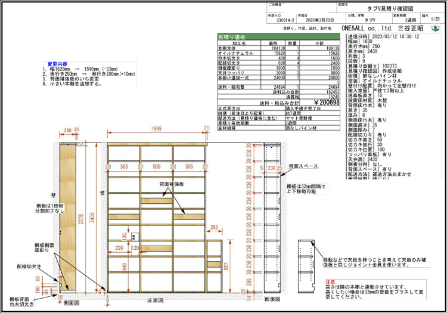
Task: Click the 変更内容 heading in blue
Action: coord(57,63)
